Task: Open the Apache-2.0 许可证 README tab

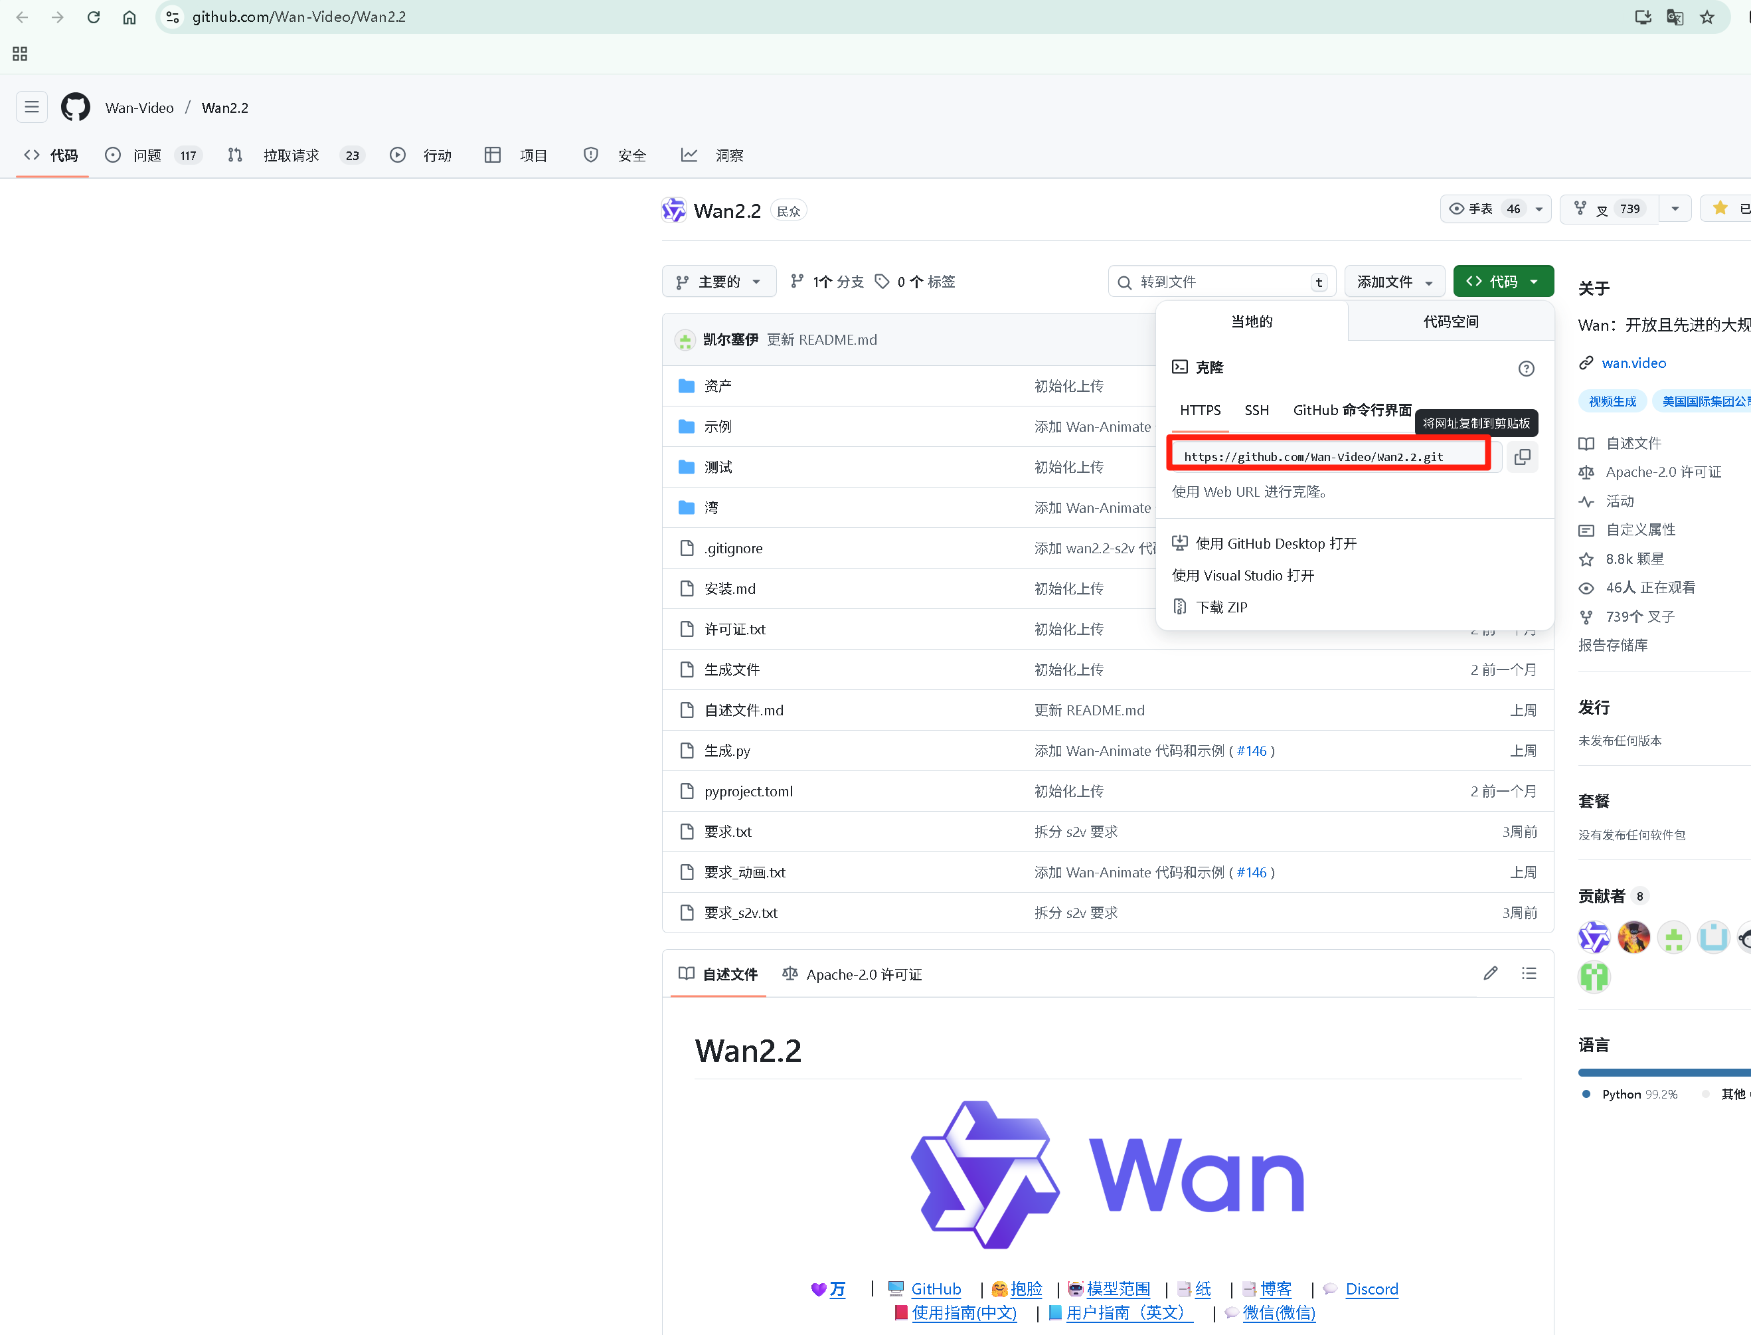Action: (x=853, y=974)
